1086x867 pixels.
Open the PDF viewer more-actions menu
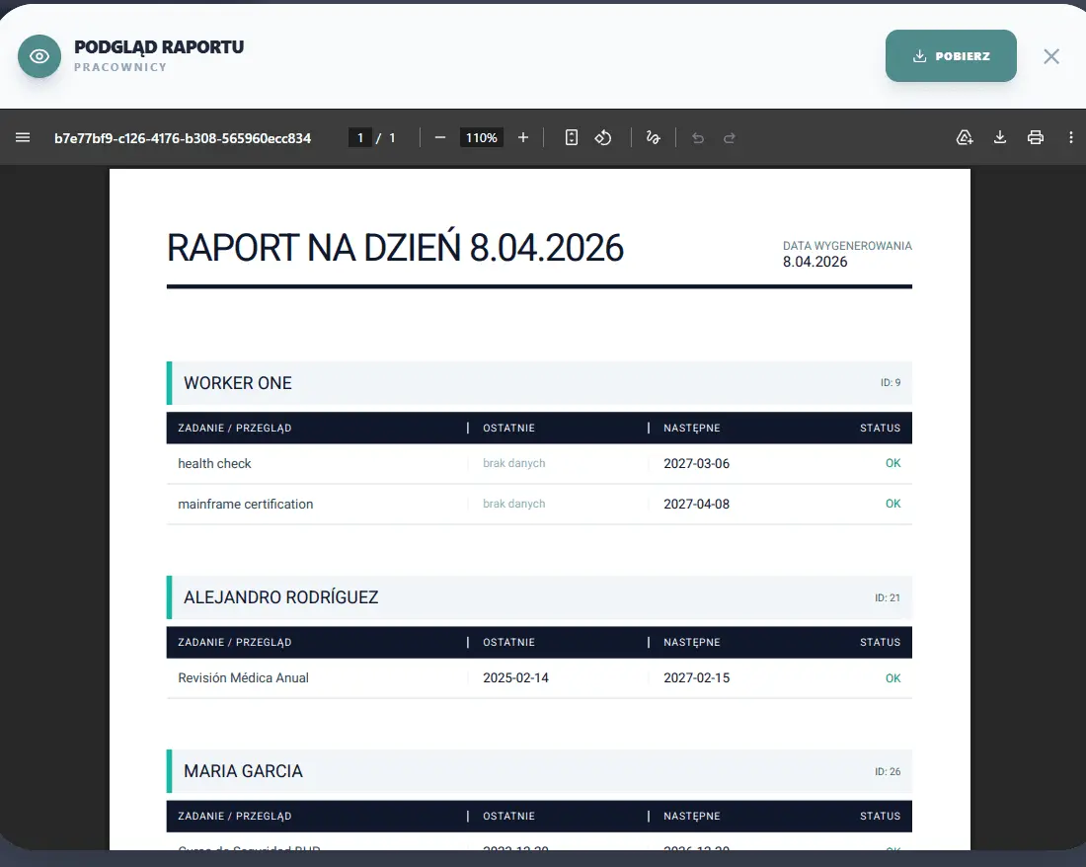pos(1071,138)
